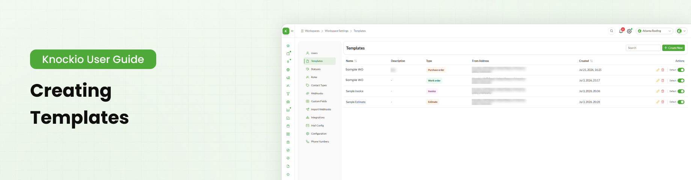
Task: Open the settings gear icon in header
Action: [x=629, y=31]
